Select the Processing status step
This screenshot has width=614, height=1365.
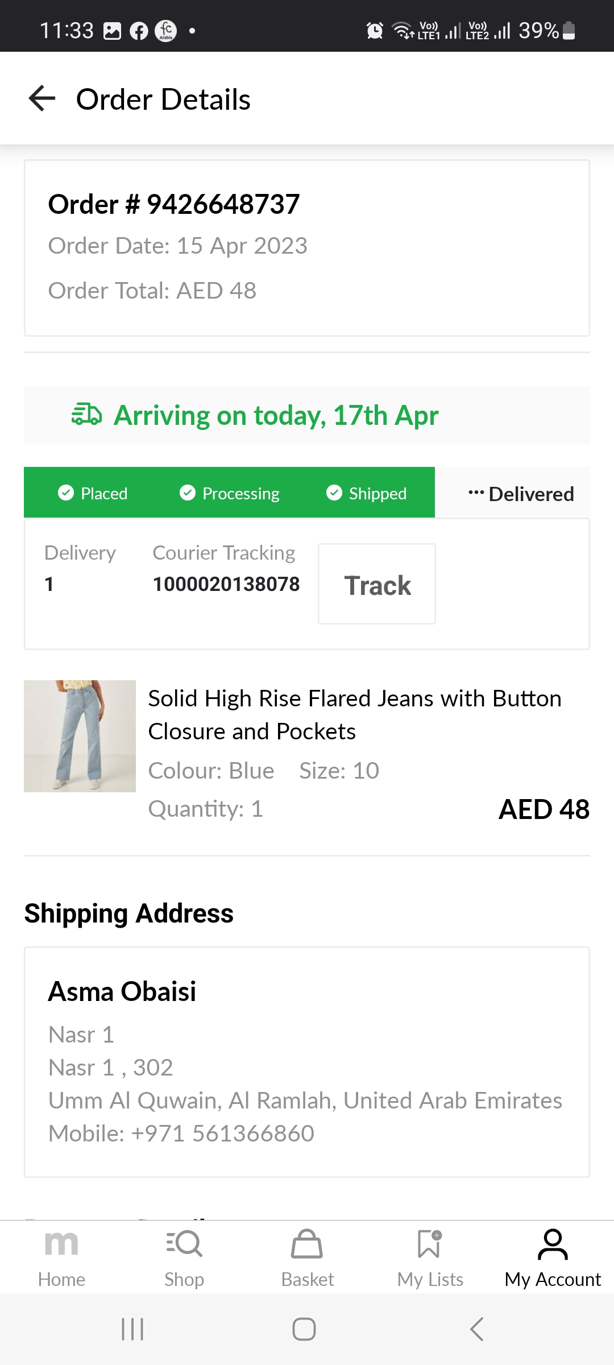[x=230, y=493]
